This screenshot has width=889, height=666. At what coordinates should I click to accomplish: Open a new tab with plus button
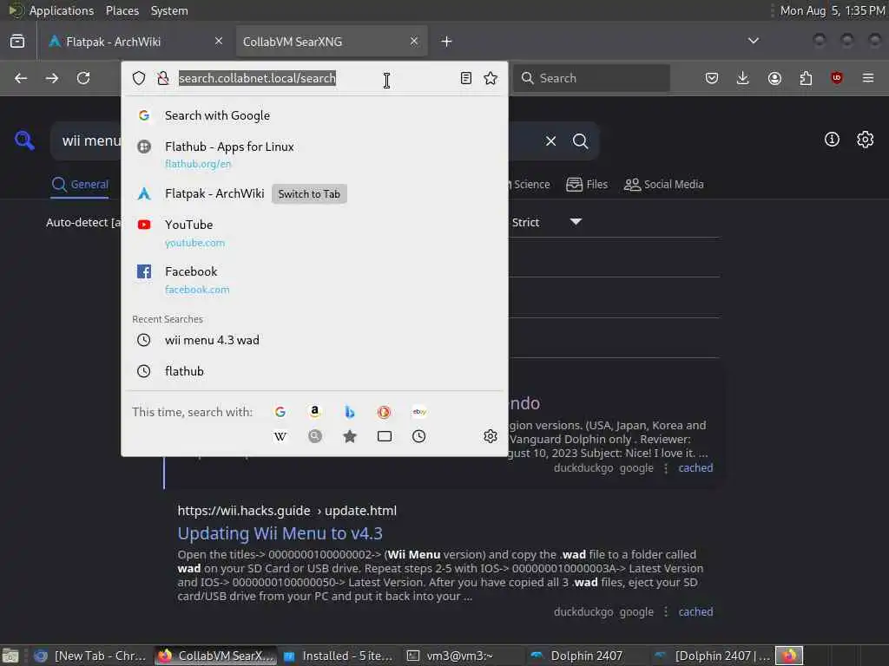(x=447, y=42)
